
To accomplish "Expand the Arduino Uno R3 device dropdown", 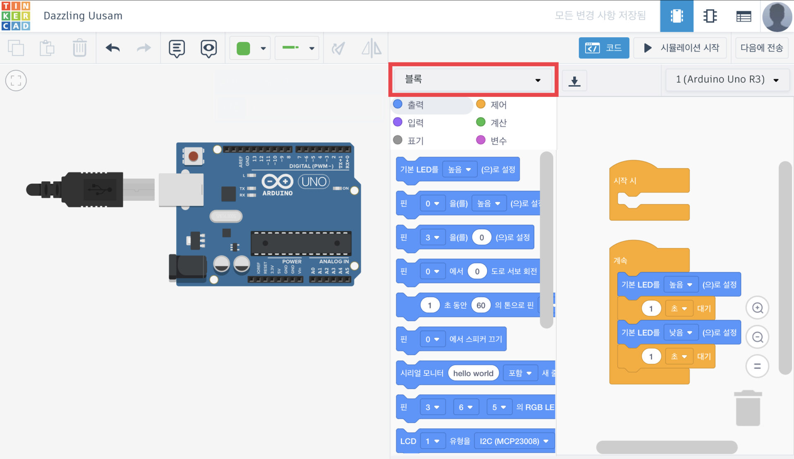I will 727,79.
